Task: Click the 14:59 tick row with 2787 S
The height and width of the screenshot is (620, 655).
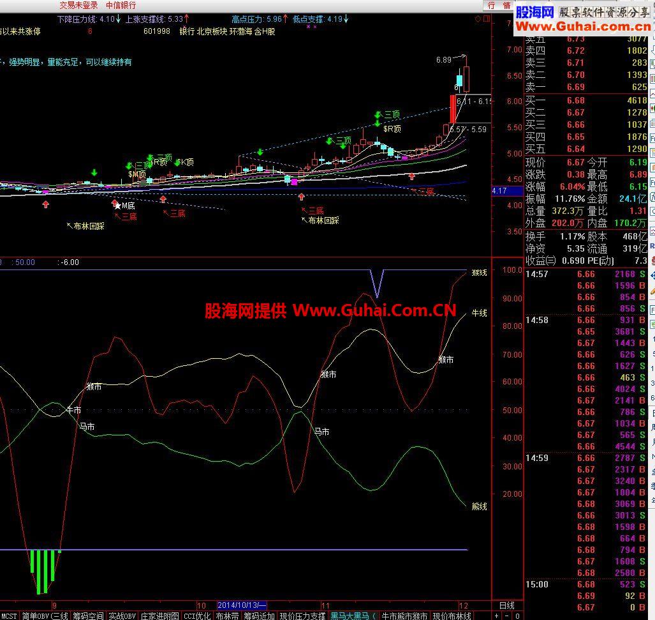Action: tap(585, 458)
